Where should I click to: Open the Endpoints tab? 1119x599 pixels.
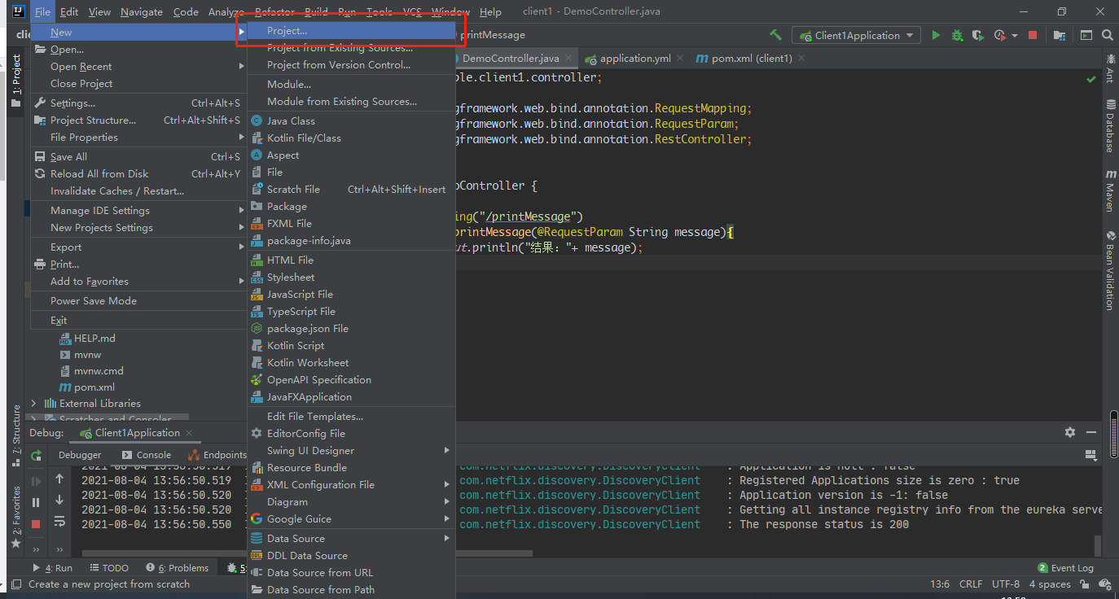[217, 455]
